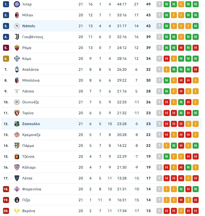Select the Sassuolo club logo
The width and height of the screenshot is (205, 216).
[x=17, y=124]
